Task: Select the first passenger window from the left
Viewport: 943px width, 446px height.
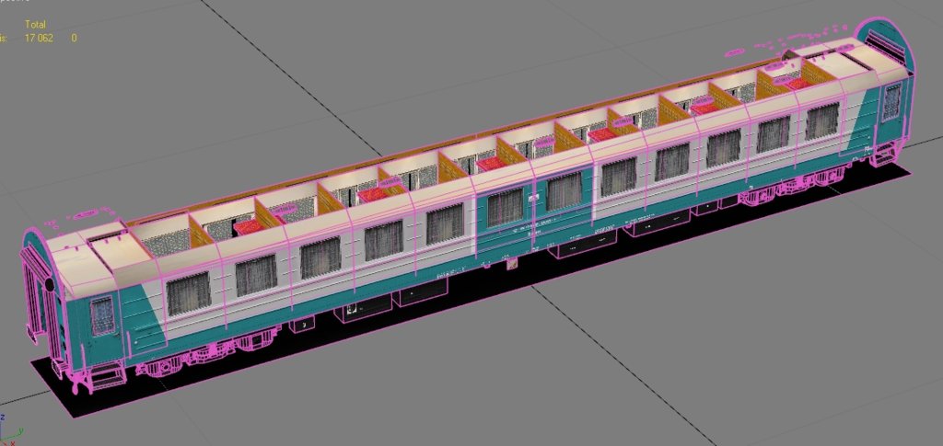Action: [187, 292]
